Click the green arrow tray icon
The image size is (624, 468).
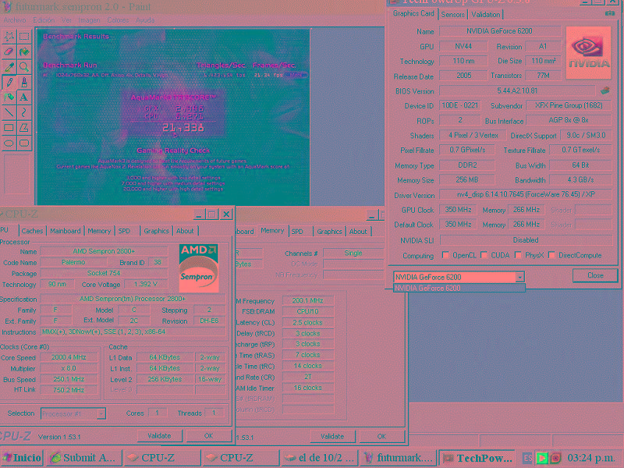click(x=541, y=458)
